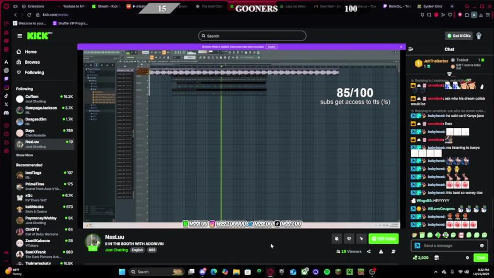Open browser downloads icon
Image resolution: width=494 pixels, height=278 pixels.
480,15
